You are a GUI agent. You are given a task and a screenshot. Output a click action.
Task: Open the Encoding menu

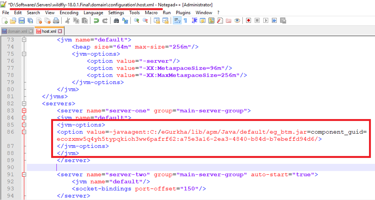point(69,13)
